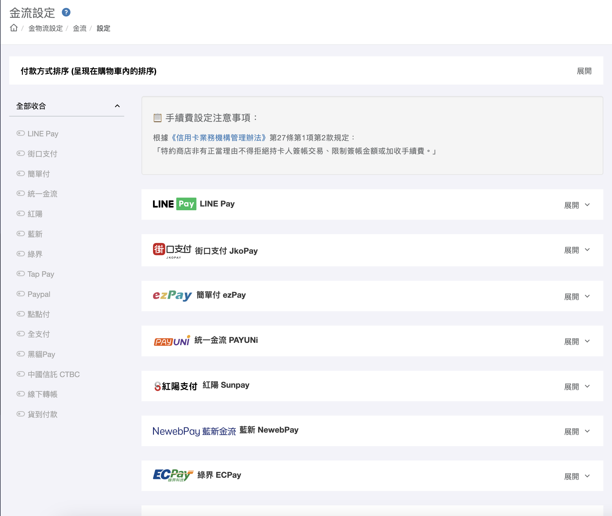Image resolution: width=612 pixels, height=516 pixels.
Task: Expand the 統一金流 PAYUNi panel chevron
Action: pyautogui.click(x=588, y=341)
